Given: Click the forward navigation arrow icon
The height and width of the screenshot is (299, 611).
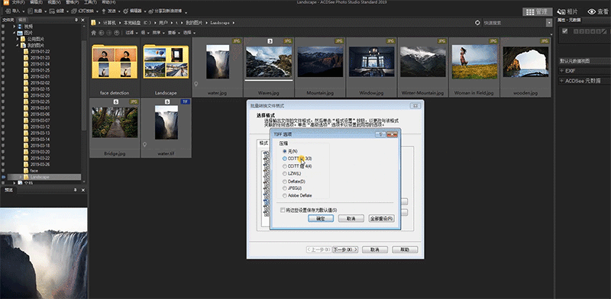Looking at the screenshot, I should 108,33.
